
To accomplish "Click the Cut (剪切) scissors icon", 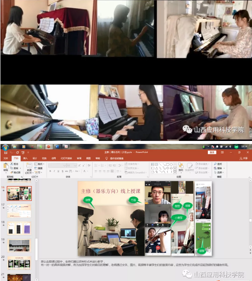I will 12,164.
